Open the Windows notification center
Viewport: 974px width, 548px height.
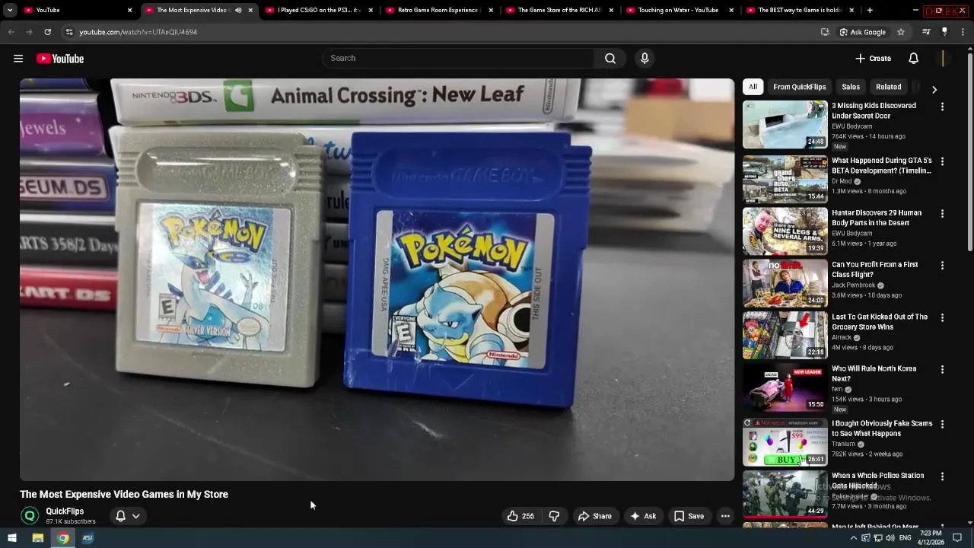pyautogui.click(x=957, y=538)
